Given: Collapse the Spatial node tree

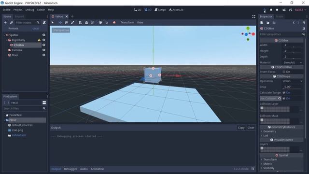Looking at the screenshot, I should point(4,35).
